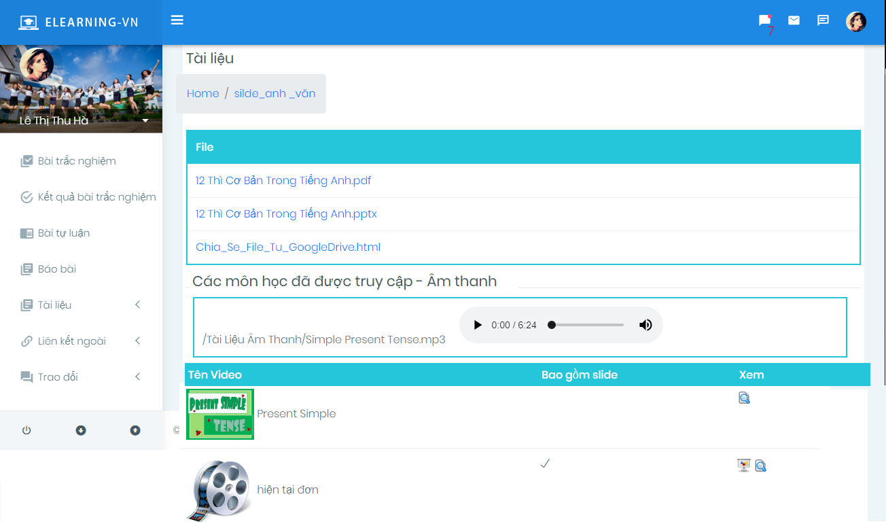Open the notifications flag icon
Viewport: 886px width, 522px height.
point(765,21)
